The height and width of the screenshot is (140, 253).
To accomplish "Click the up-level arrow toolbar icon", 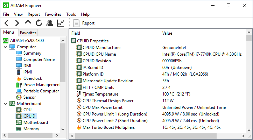I will [28, 22].
